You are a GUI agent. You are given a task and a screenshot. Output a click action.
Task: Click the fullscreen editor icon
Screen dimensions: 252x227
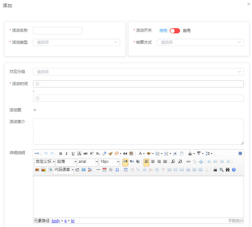[x=240, y=153]
